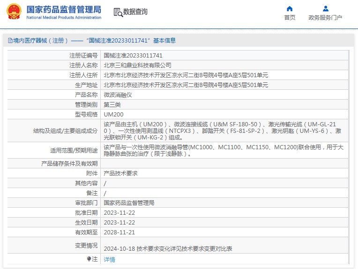Go to 数据查询 text label

[x=135, y=12]
